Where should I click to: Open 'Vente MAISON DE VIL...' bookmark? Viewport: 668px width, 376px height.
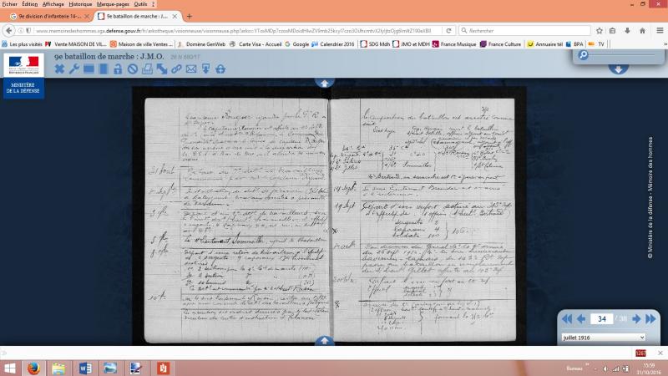[76, 44]
